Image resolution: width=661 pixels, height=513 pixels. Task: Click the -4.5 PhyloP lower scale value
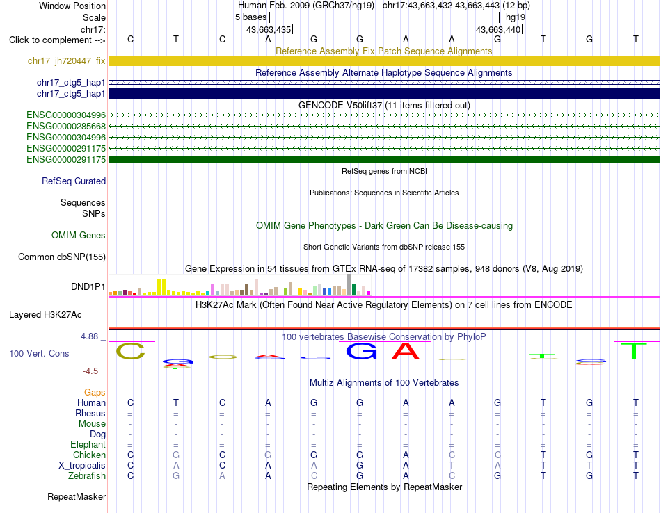point(90,371)
